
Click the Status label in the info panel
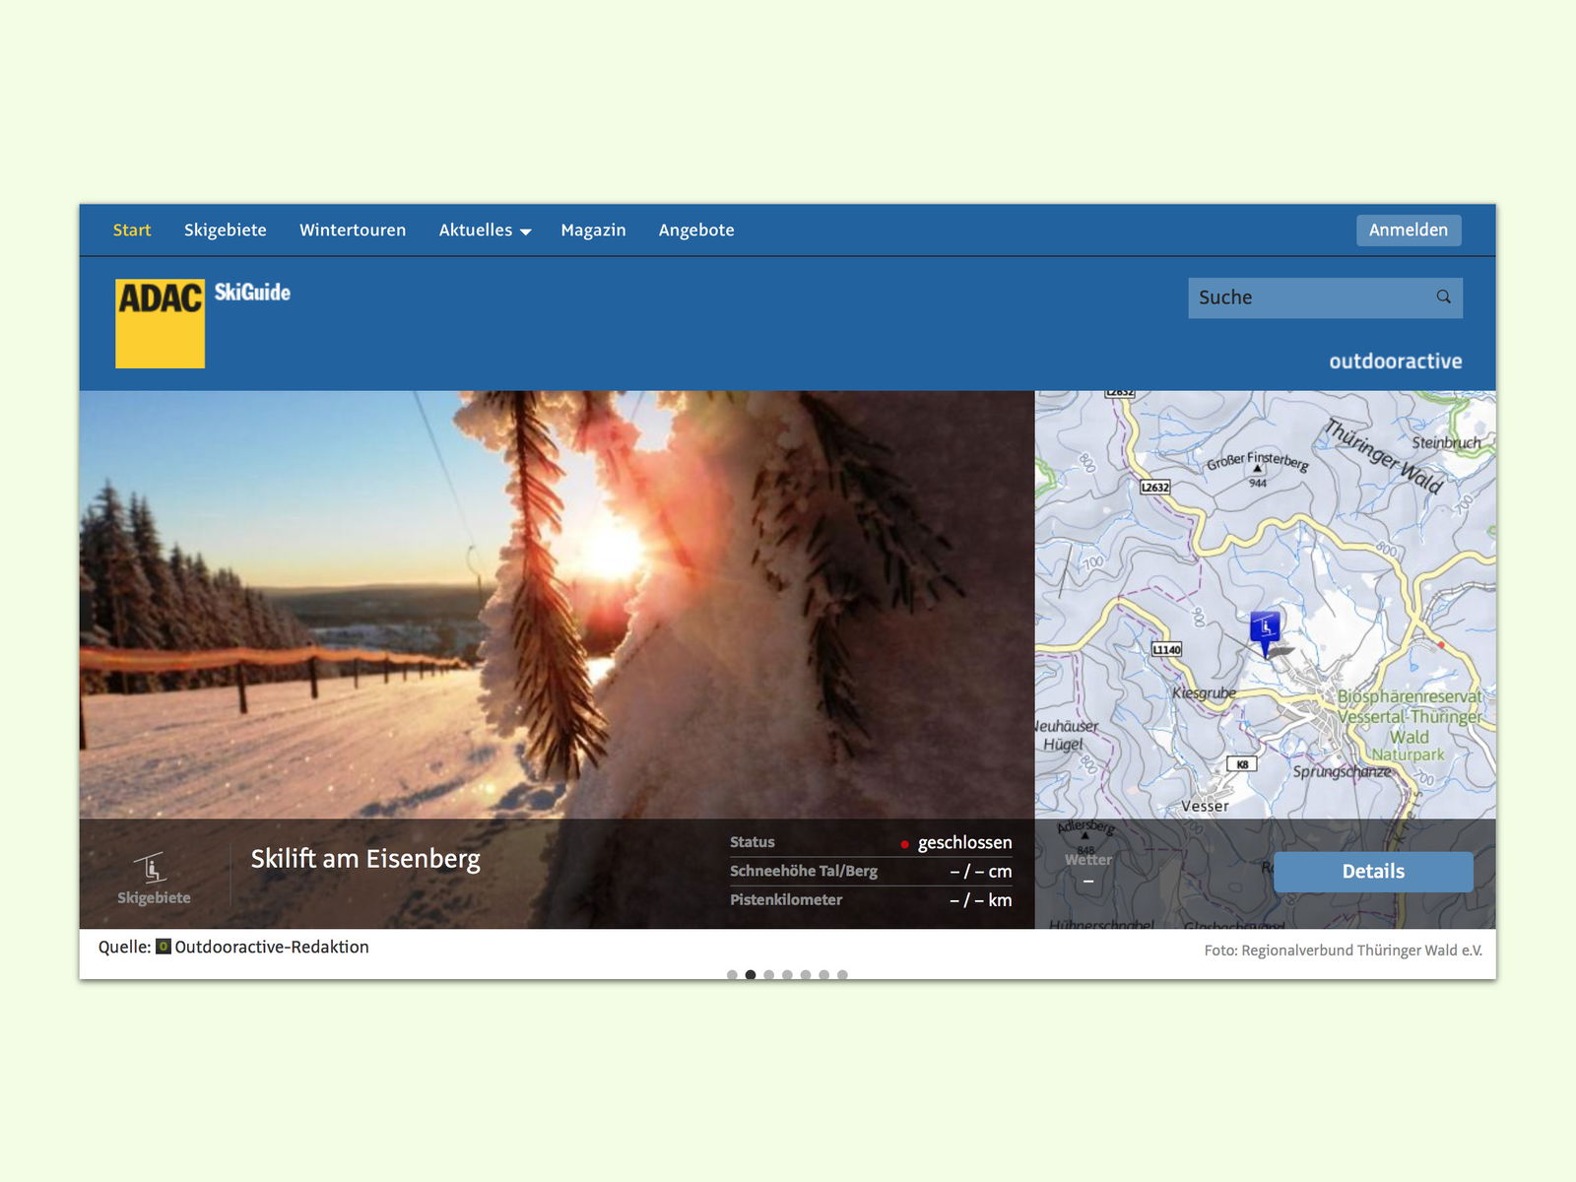click(x=753, y=842)
